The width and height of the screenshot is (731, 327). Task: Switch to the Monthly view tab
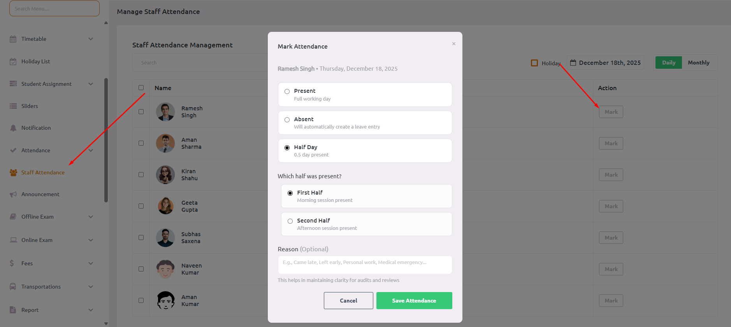click(698, 63)
